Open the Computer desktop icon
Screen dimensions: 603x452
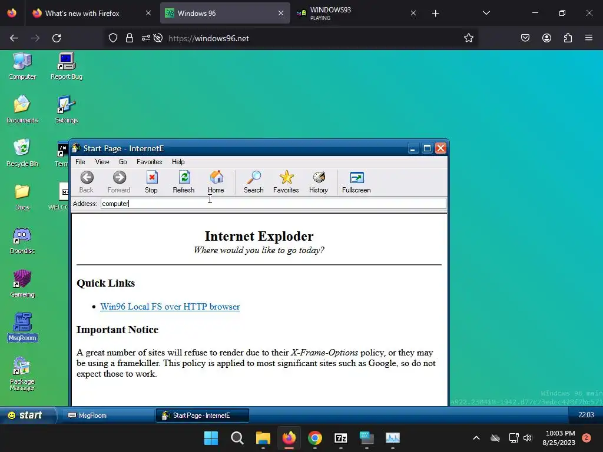pyautogui.click(x=22, y=66)
